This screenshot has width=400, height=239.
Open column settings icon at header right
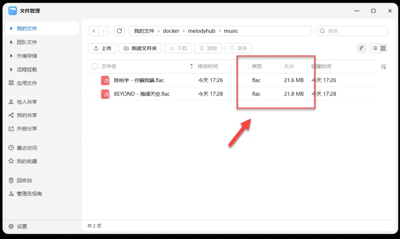click(383, 67)
